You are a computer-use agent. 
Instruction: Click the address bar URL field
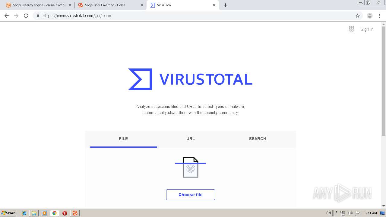pyautogui.click(x=198, y=16)
